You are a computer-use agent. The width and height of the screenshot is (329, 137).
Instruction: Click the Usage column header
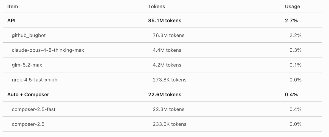pyautogui.click(x=292, y=7)
